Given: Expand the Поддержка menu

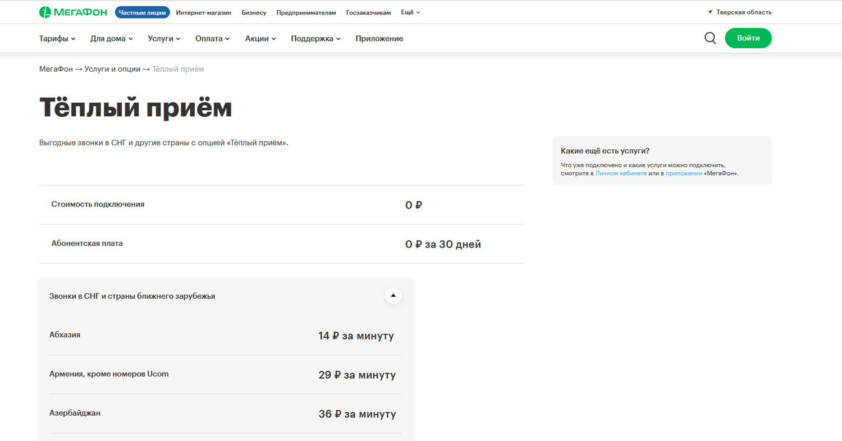Looking at the screenshot, I should point(316,39).
